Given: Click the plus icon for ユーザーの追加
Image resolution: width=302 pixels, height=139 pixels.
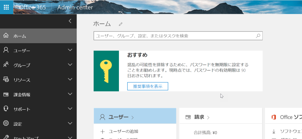Looking at the screenshot, I should [x=102, y=131].
